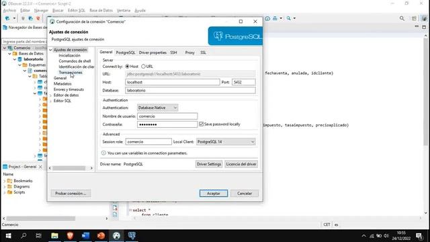Minimize the editor area panel
Viewport: 430px width, 242px height.
(417, 27)
